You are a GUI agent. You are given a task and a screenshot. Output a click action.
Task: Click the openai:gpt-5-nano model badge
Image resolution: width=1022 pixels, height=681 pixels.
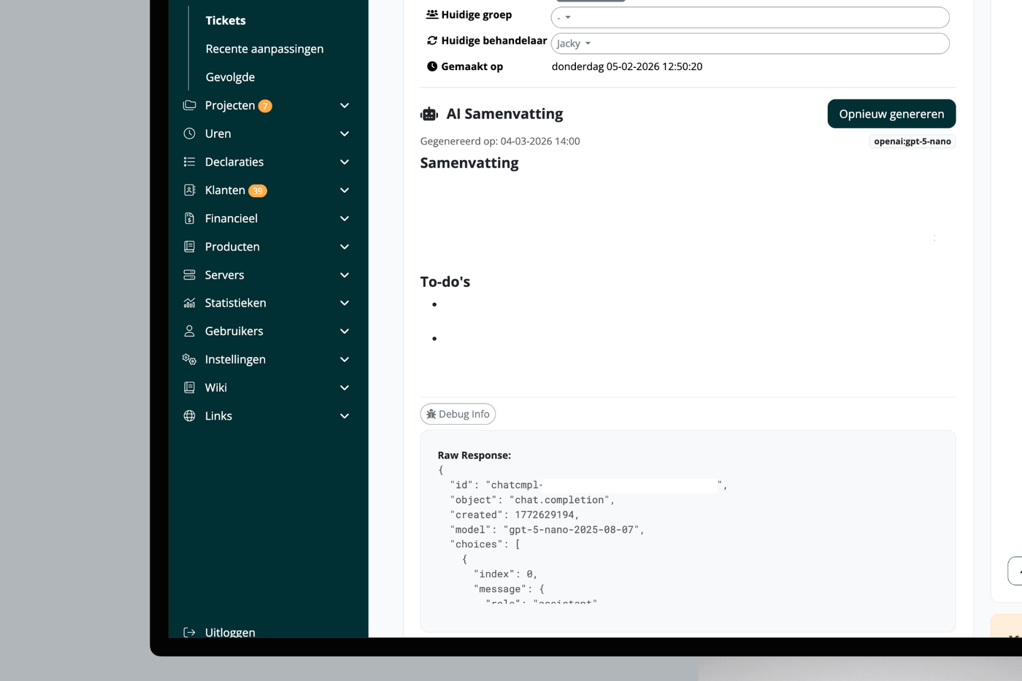pyautogui.click(x=912, y=142)
